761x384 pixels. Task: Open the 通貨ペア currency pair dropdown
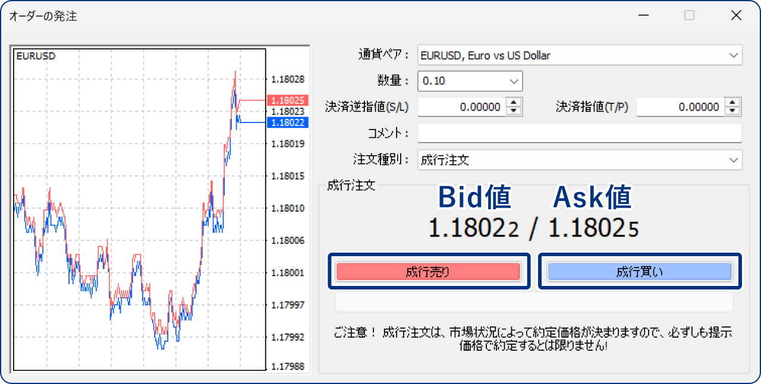(x=735, y=55)
